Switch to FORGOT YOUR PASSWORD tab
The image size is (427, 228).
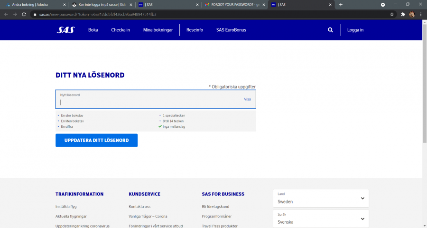[235, 4]
